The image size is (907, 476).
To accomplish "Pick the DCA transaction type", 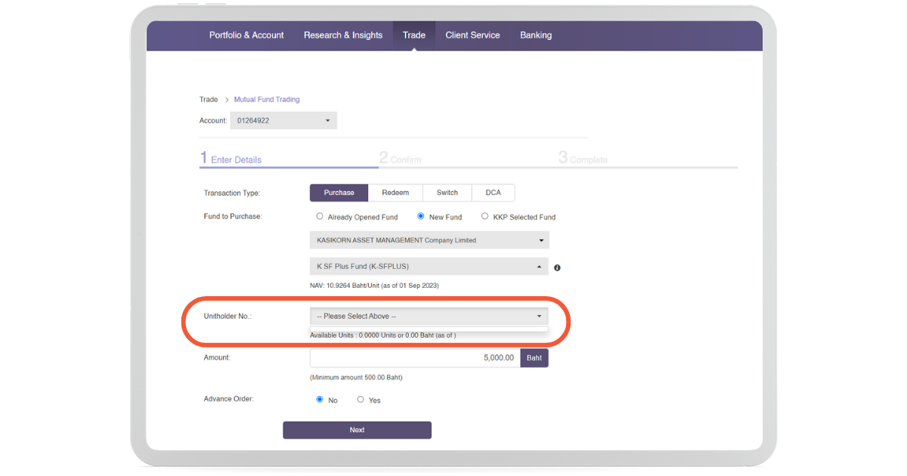I will coord(493,193).
